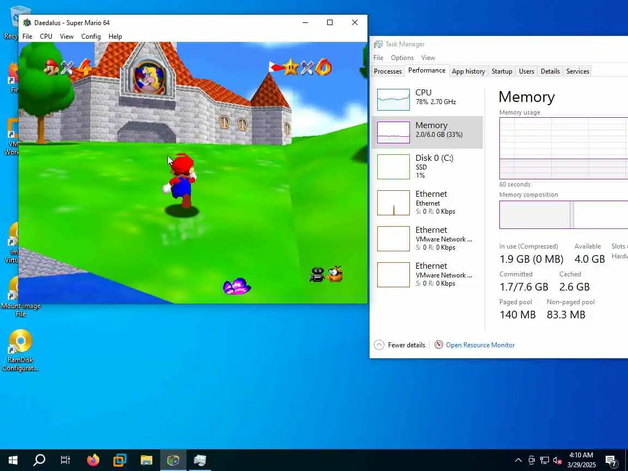Close the Daedalus emulator window
628x471 pixels.
354,22
